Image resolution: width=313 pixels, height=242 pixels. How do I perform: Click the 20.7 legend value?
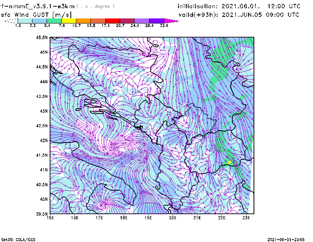[x=120, y=25]
